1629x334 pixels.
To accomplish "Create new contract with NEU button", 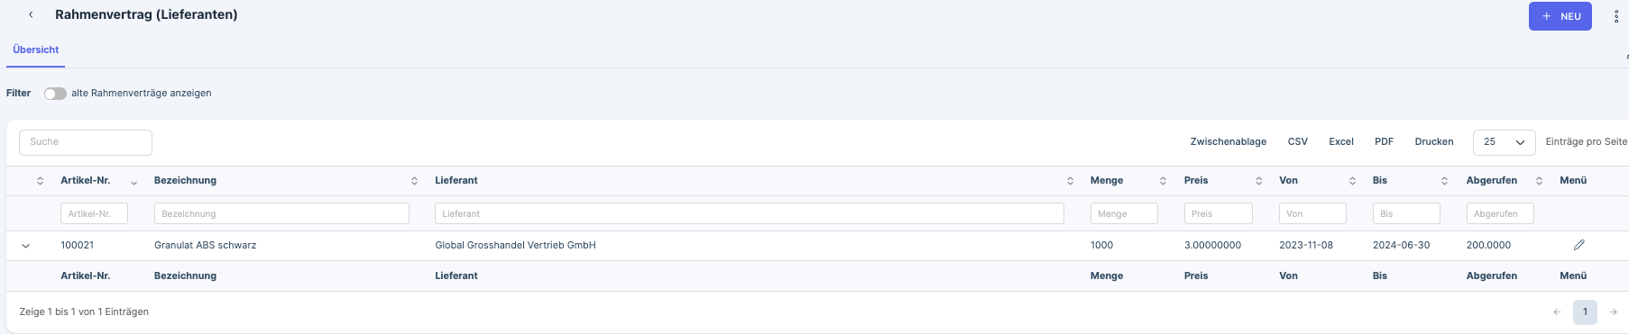I will [1560, 16].
